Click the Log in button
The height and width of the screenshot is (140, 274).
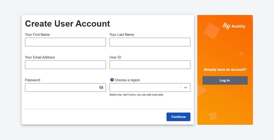(x=225, y=80)
